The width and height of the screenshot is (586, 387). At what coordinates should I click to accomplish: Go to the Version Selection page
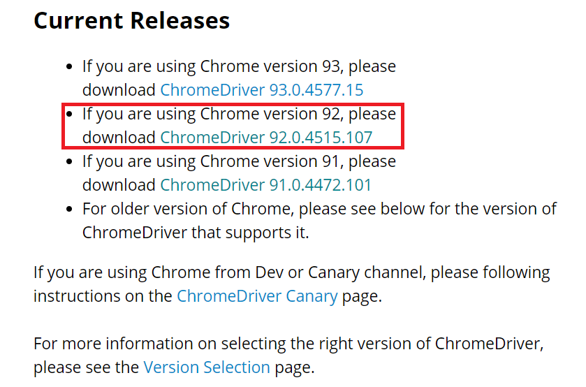point(206,367)
